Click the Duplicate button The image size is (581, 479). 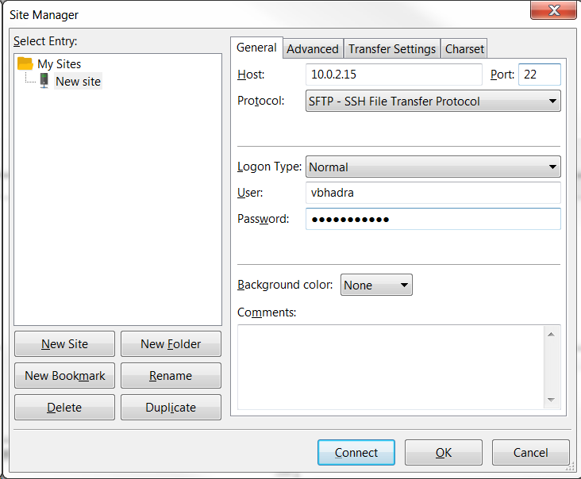point(171,408)
